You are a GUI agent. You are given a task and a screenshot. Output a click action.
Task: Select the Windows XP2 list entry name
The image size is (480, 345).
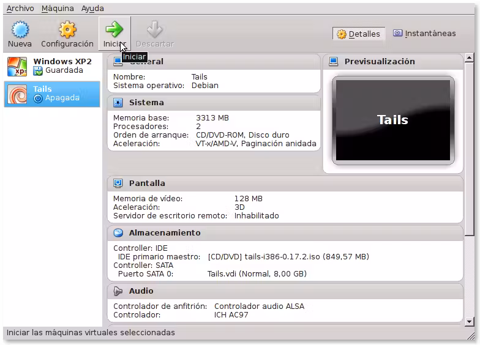click(62, 61)
